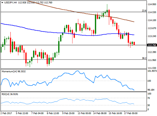
Task: Select the '14 Feb 08:00' time axis label
Action: 100,113
